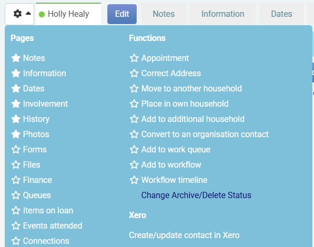
Task: Select Create/update contact in Xero
Action: [x=184, y=235]
